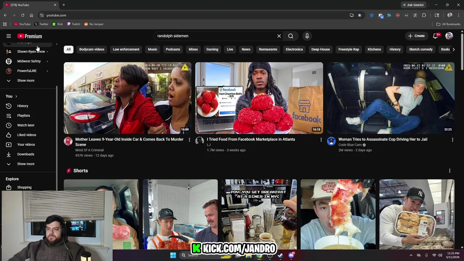Open the YouTube hamburger guide menu

(x=9, y=36)
